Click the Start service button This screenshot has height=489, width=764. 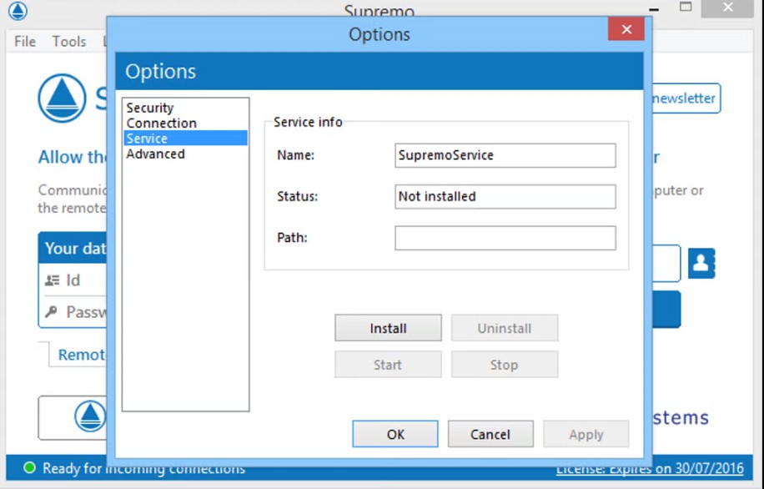coord(388,364)
